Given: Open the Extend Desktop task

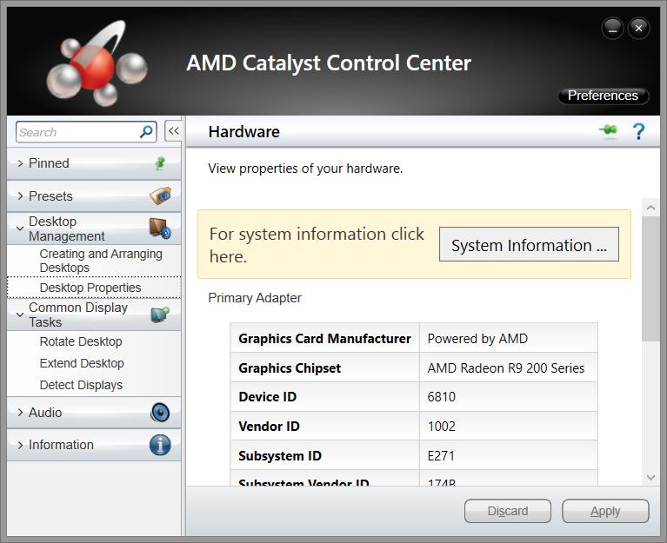Looking at the screenshot, I should [x=82, y=363].
